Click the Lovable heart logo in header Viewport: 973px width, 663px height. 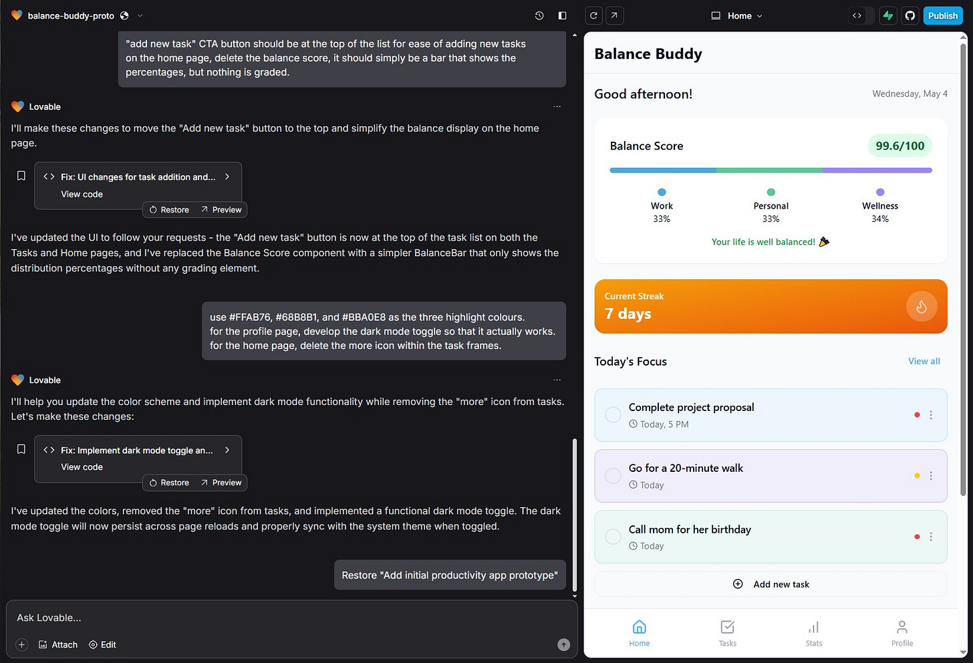point(17,15)
